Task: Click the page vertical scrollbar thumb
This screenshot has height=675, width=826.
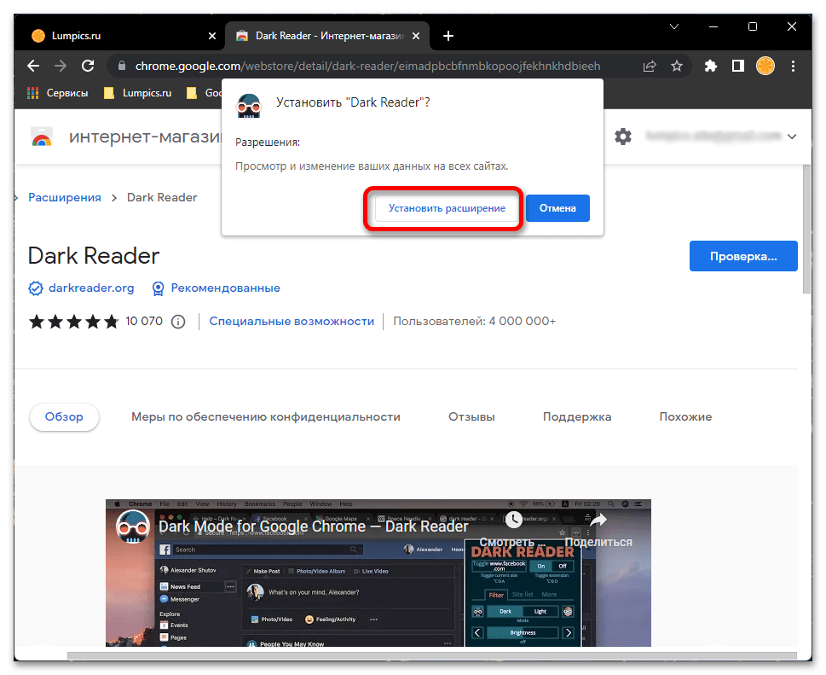Action: tap(806, 229)
